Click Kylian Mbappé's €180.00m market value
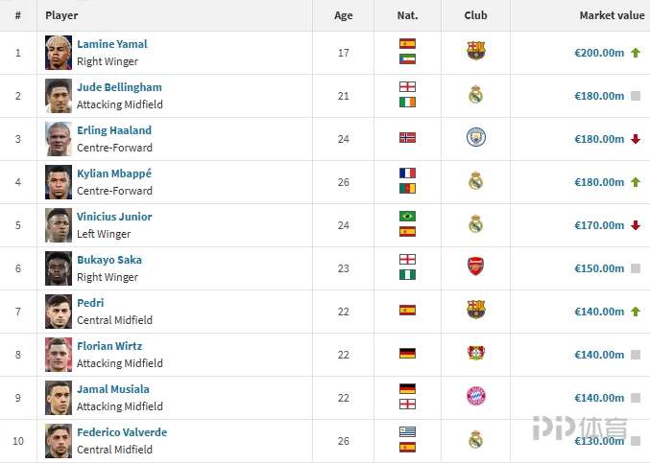This screenshot has height=463, width=650. (599, 182)
